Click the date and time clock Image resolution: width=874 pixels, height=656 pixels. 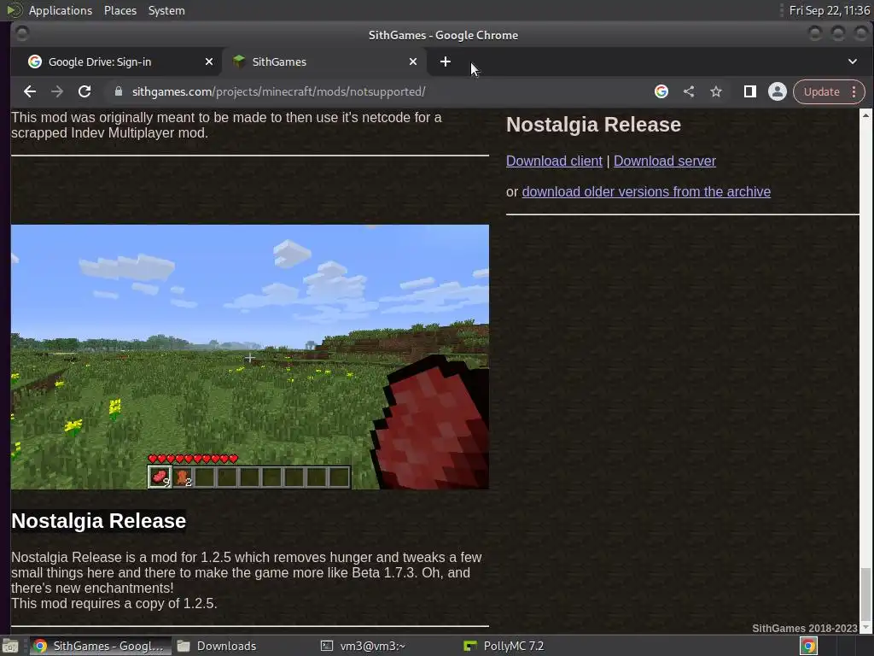tap(830, 10)
